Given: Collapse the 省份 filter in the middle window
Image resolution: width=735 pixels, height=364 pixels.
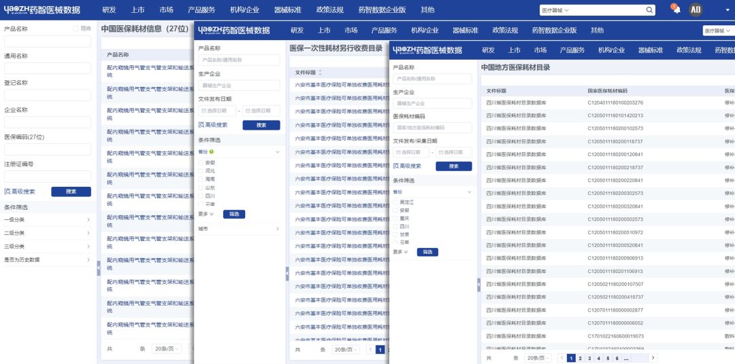Looking at the screenshot, I should 278,152.
